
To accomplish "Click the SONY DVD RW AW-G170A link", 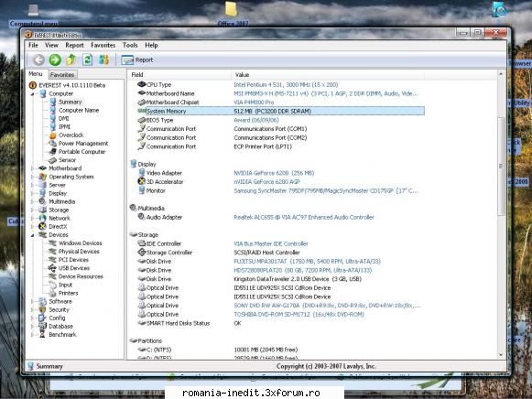I will coord(327,306).
